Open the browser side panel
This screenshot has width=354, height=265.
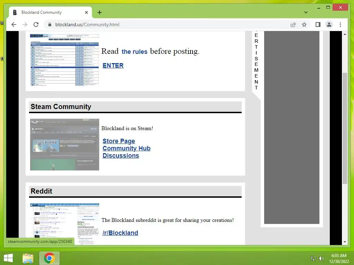pos(318,24)
